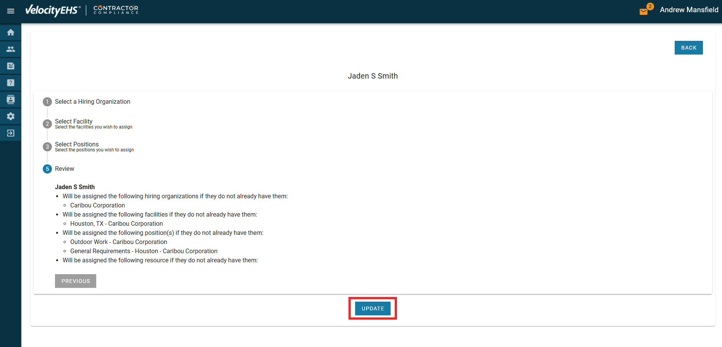Click the VelocityEHS logo

[53, 10]
